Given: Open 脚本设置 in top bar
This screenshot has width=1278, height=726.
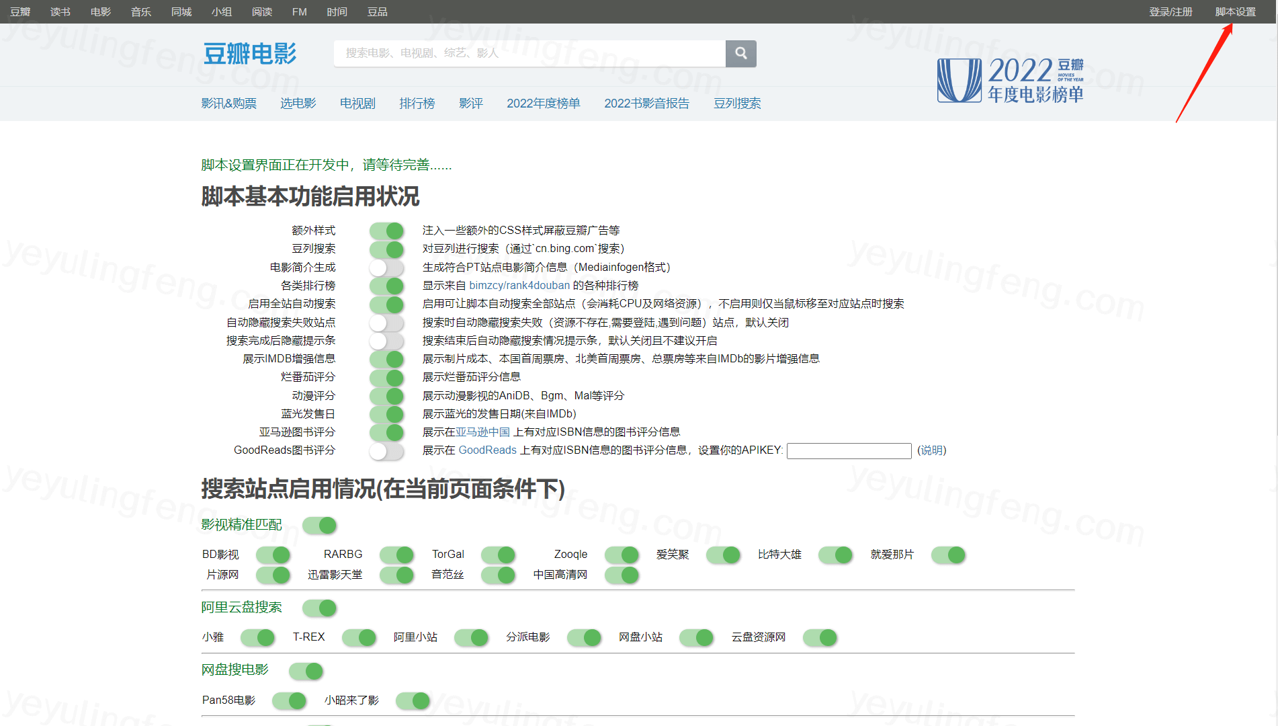Looking at the screenshot, I should (x=1235, y=12).
